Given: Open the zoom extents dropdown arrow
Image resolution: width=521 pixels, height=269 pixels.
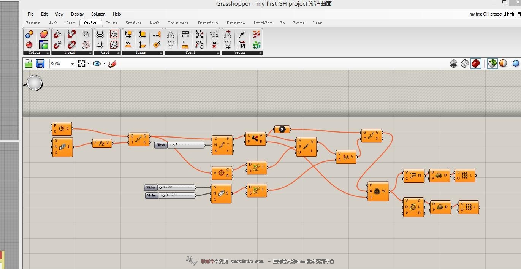Looking at the screenshot, I should (x=89, y=63).
